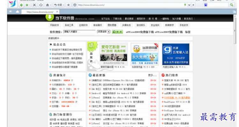This screenshot has height=127, width=239.
Task: Open the 排行榜 nav item
Action: [153, 19]
